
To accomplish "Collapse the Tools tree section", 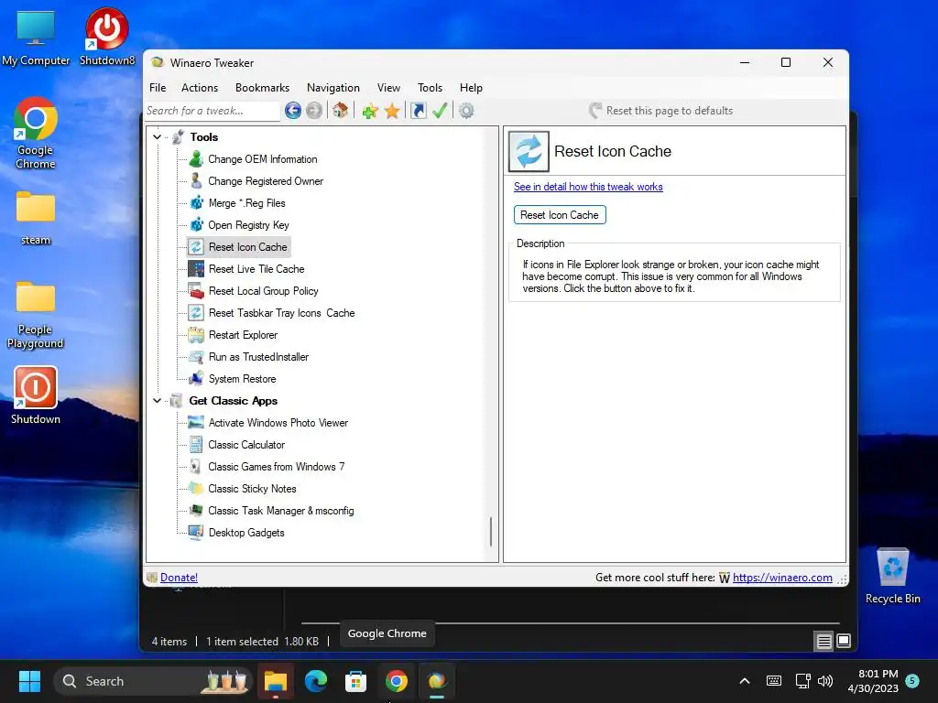I will tap(157, 137).
